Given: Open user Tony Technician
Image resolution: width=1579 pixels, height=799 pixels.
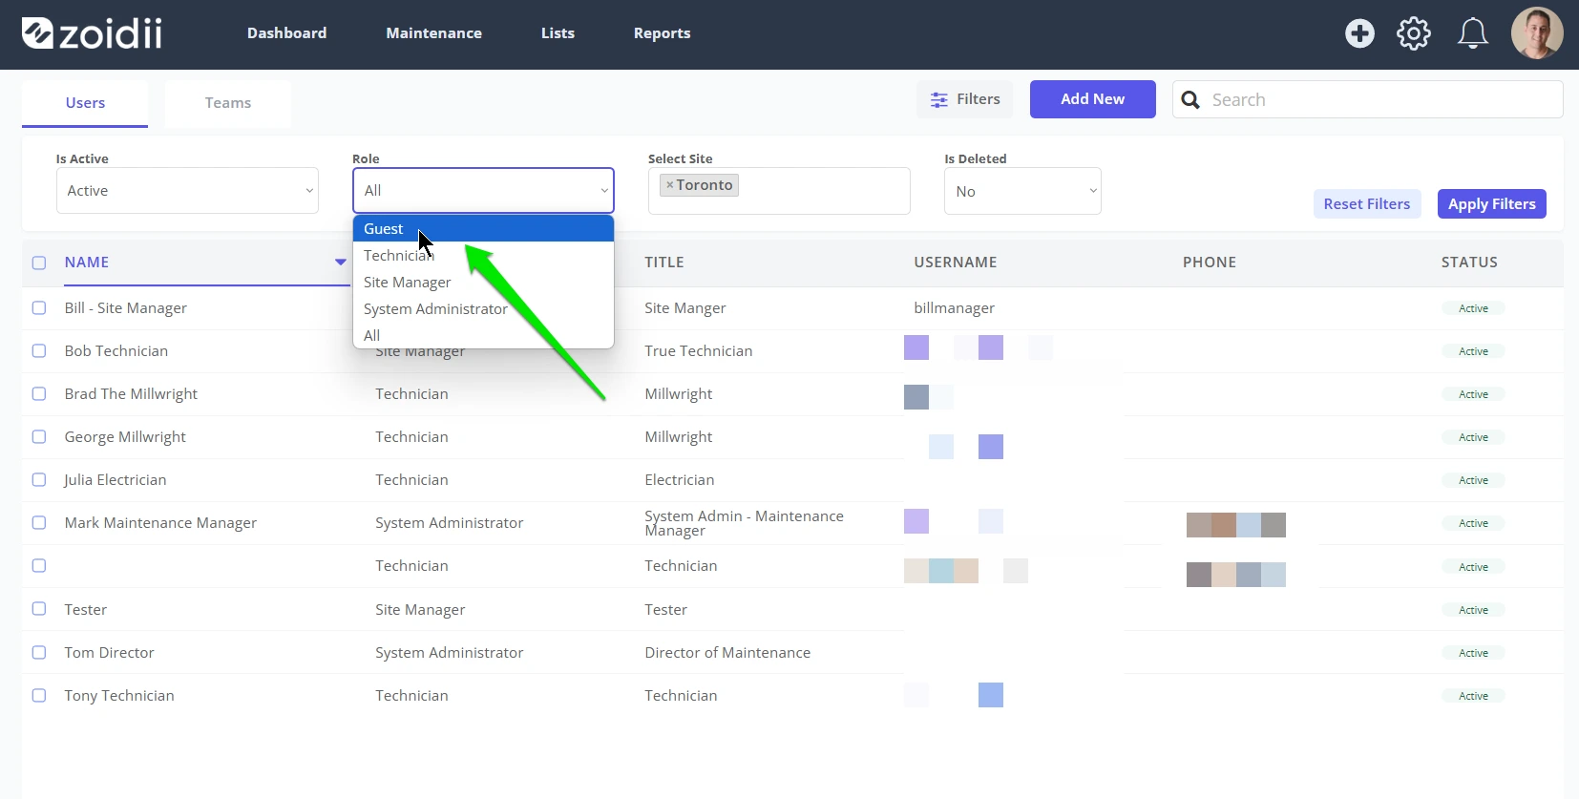Looking at the screenshot, I should pos(119,696).
